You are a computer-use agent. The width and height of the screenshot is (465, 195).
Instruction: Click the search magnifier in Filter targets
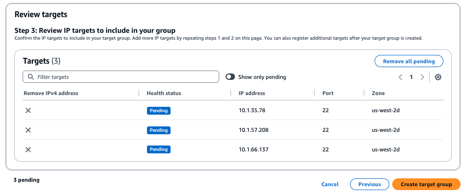(30, 77)
